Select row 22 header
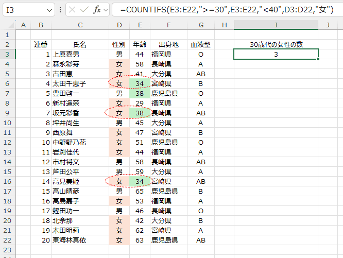Screen dimensions: 343x258 click(x=7, y=240)
